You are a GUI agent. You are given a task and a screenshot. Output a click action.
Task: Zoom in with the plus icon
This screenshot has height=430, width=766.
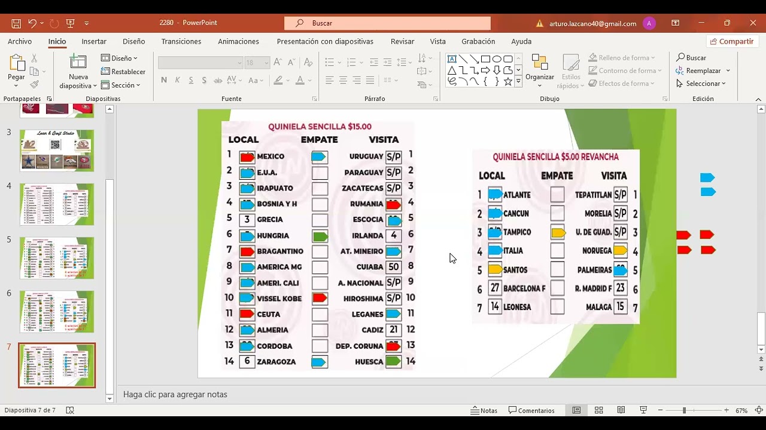pyautogui.click(x=727, y=410)
